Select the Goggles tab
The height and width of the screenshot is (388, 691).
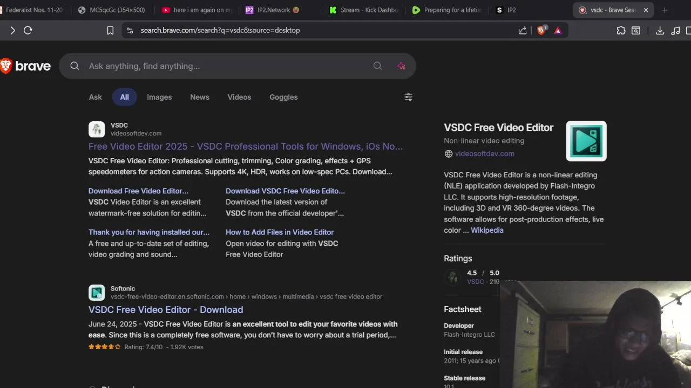tap(283, 97)
